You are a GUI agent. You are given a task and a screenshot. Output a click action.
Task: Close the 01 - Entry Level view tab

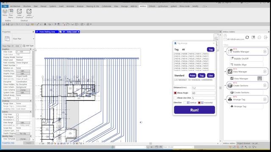pos(78,32)
